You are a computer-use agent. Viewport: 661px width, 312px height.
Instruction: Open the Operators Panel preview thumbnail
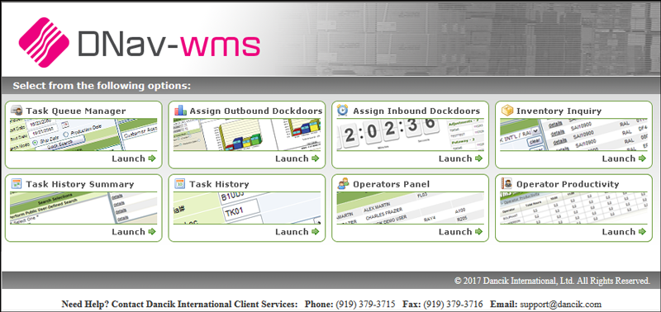click(x=410, y=208)
